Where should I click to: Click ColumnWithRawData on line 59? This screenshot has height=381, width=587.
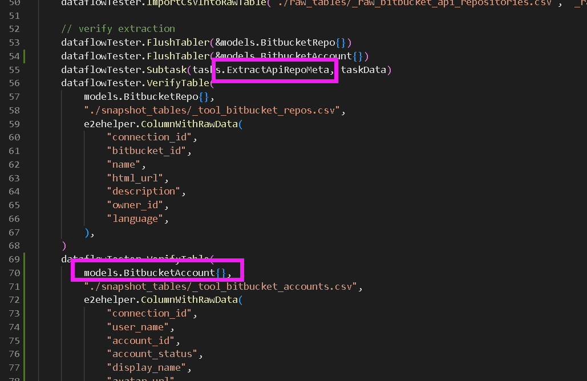189,124
